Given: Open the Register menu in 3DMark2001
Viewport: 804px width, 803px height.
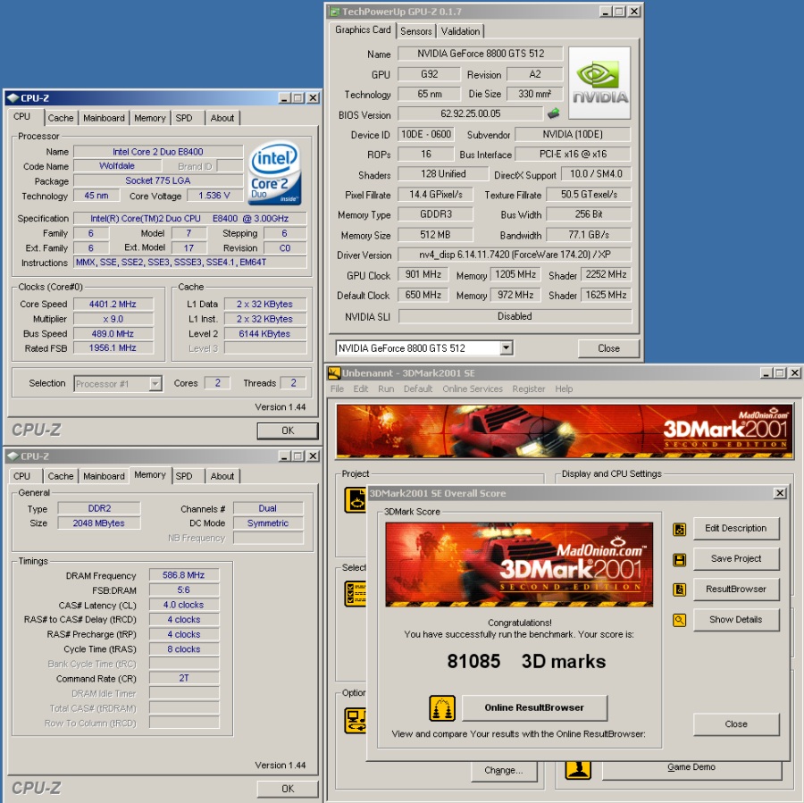Looking at the screenshot, I should 529,389.
